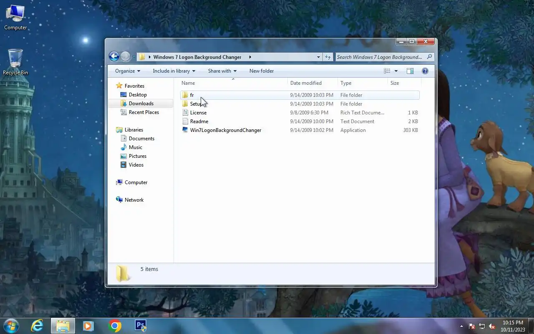Click the New folder button
Image resolution: width=534 pixels, height=334 pixels.
click(x=262, y=71)
